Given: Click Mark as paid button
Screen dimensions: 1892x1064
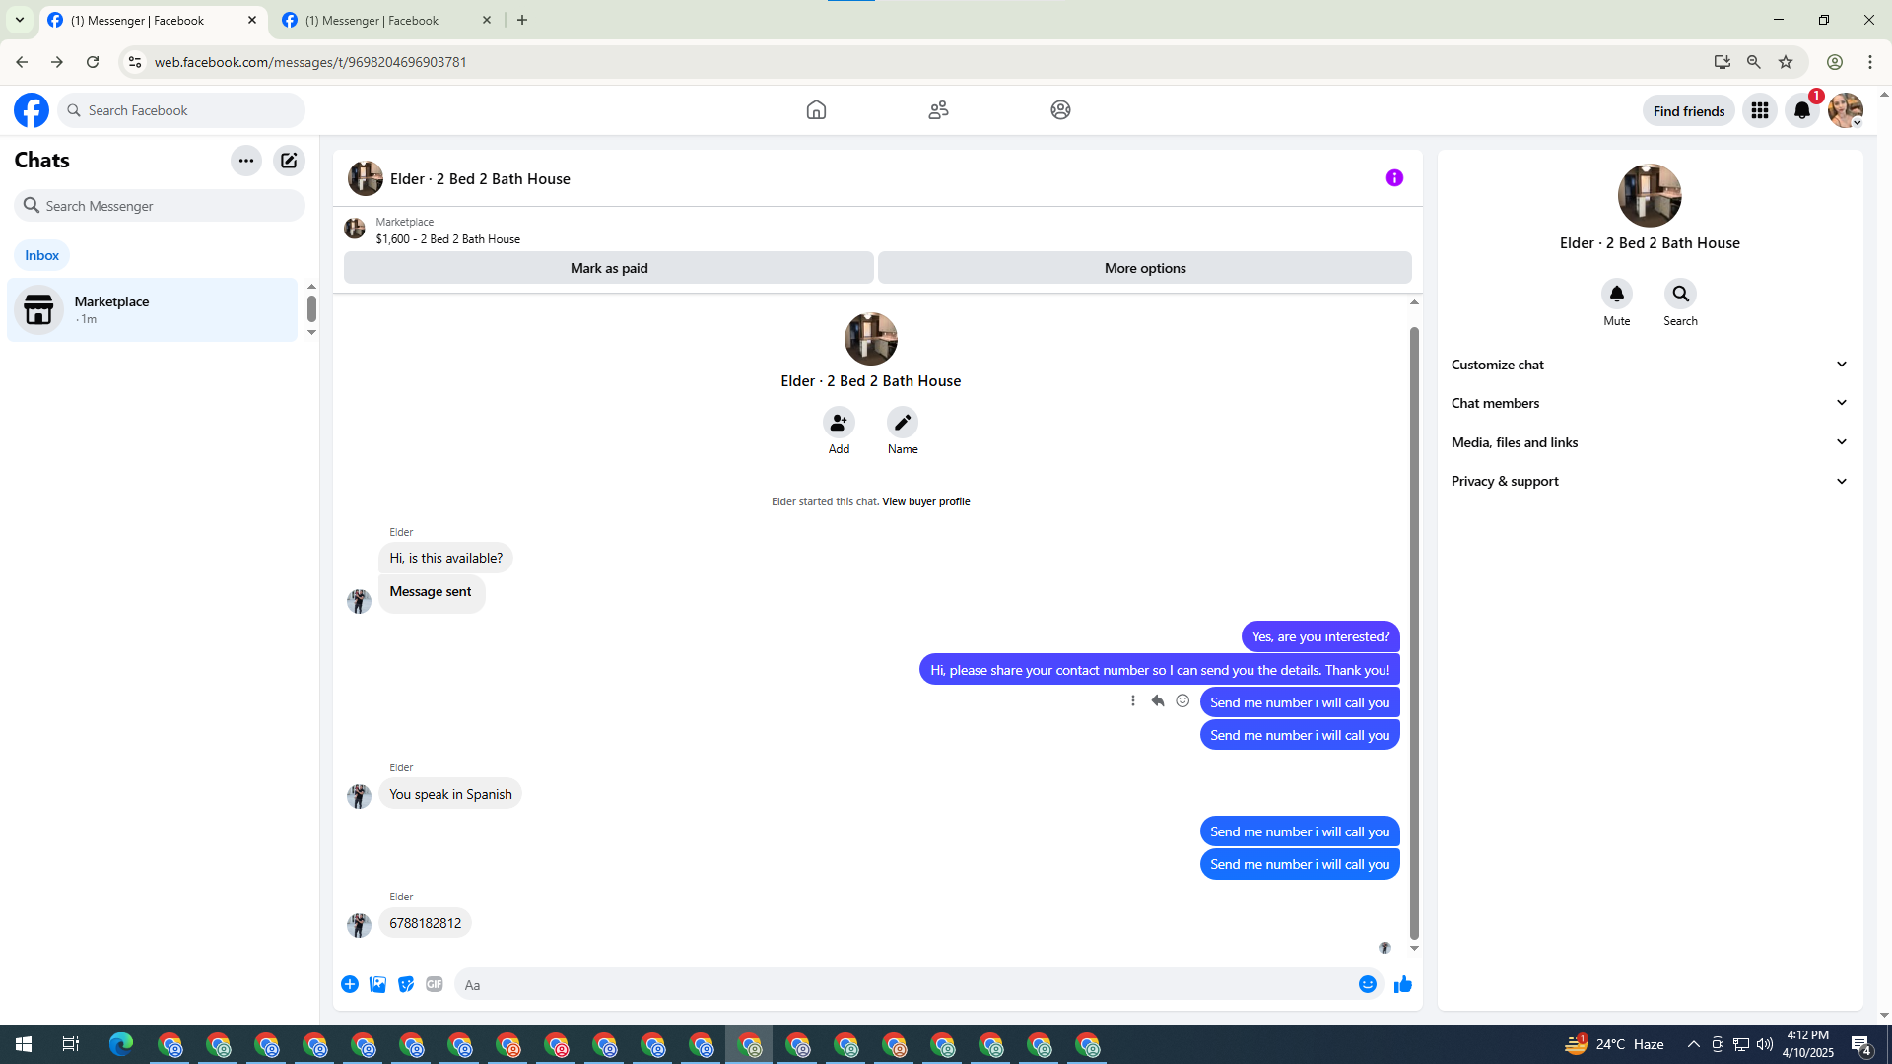Looking at the screenshot, I should click(608, 268).
